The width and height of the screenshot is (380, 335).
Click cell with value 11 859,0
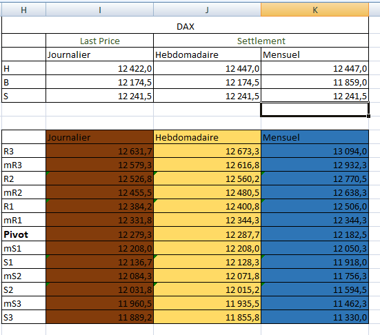click(x=314, y=82)
